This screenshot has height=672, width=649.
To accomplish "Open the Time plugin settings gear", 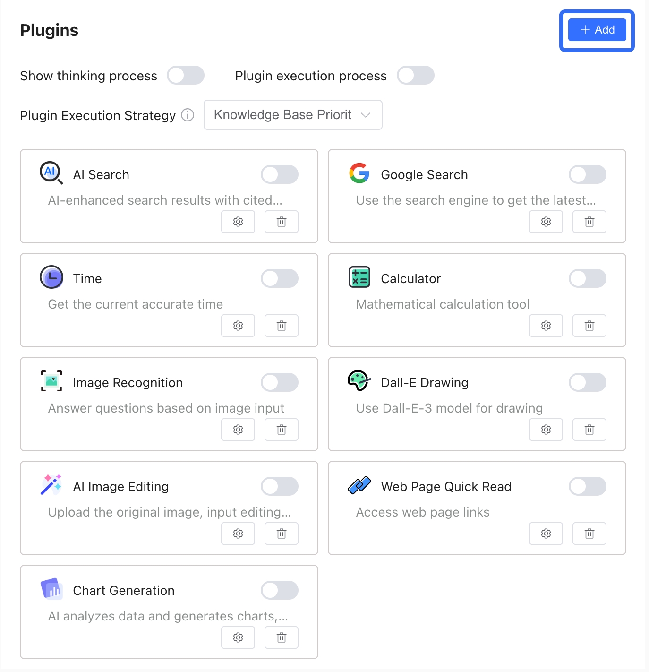I will [x=238, y=326].
